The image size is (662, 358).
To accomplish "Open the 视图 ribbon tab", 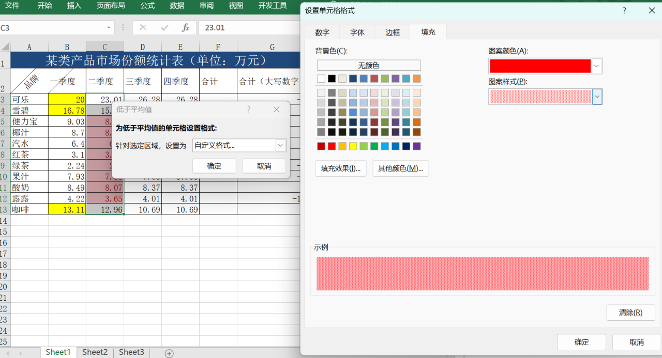I will 236,6.
